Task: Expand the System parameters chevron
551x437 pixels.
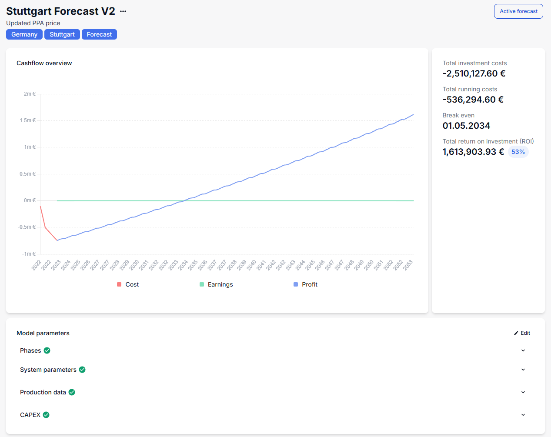Action: 523,370
